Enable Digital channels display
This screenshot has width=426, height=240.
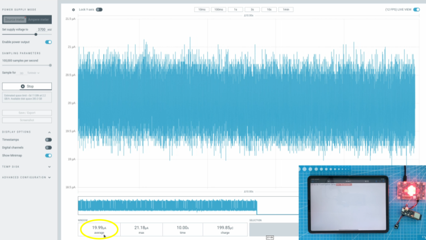(x=48, y=147)
